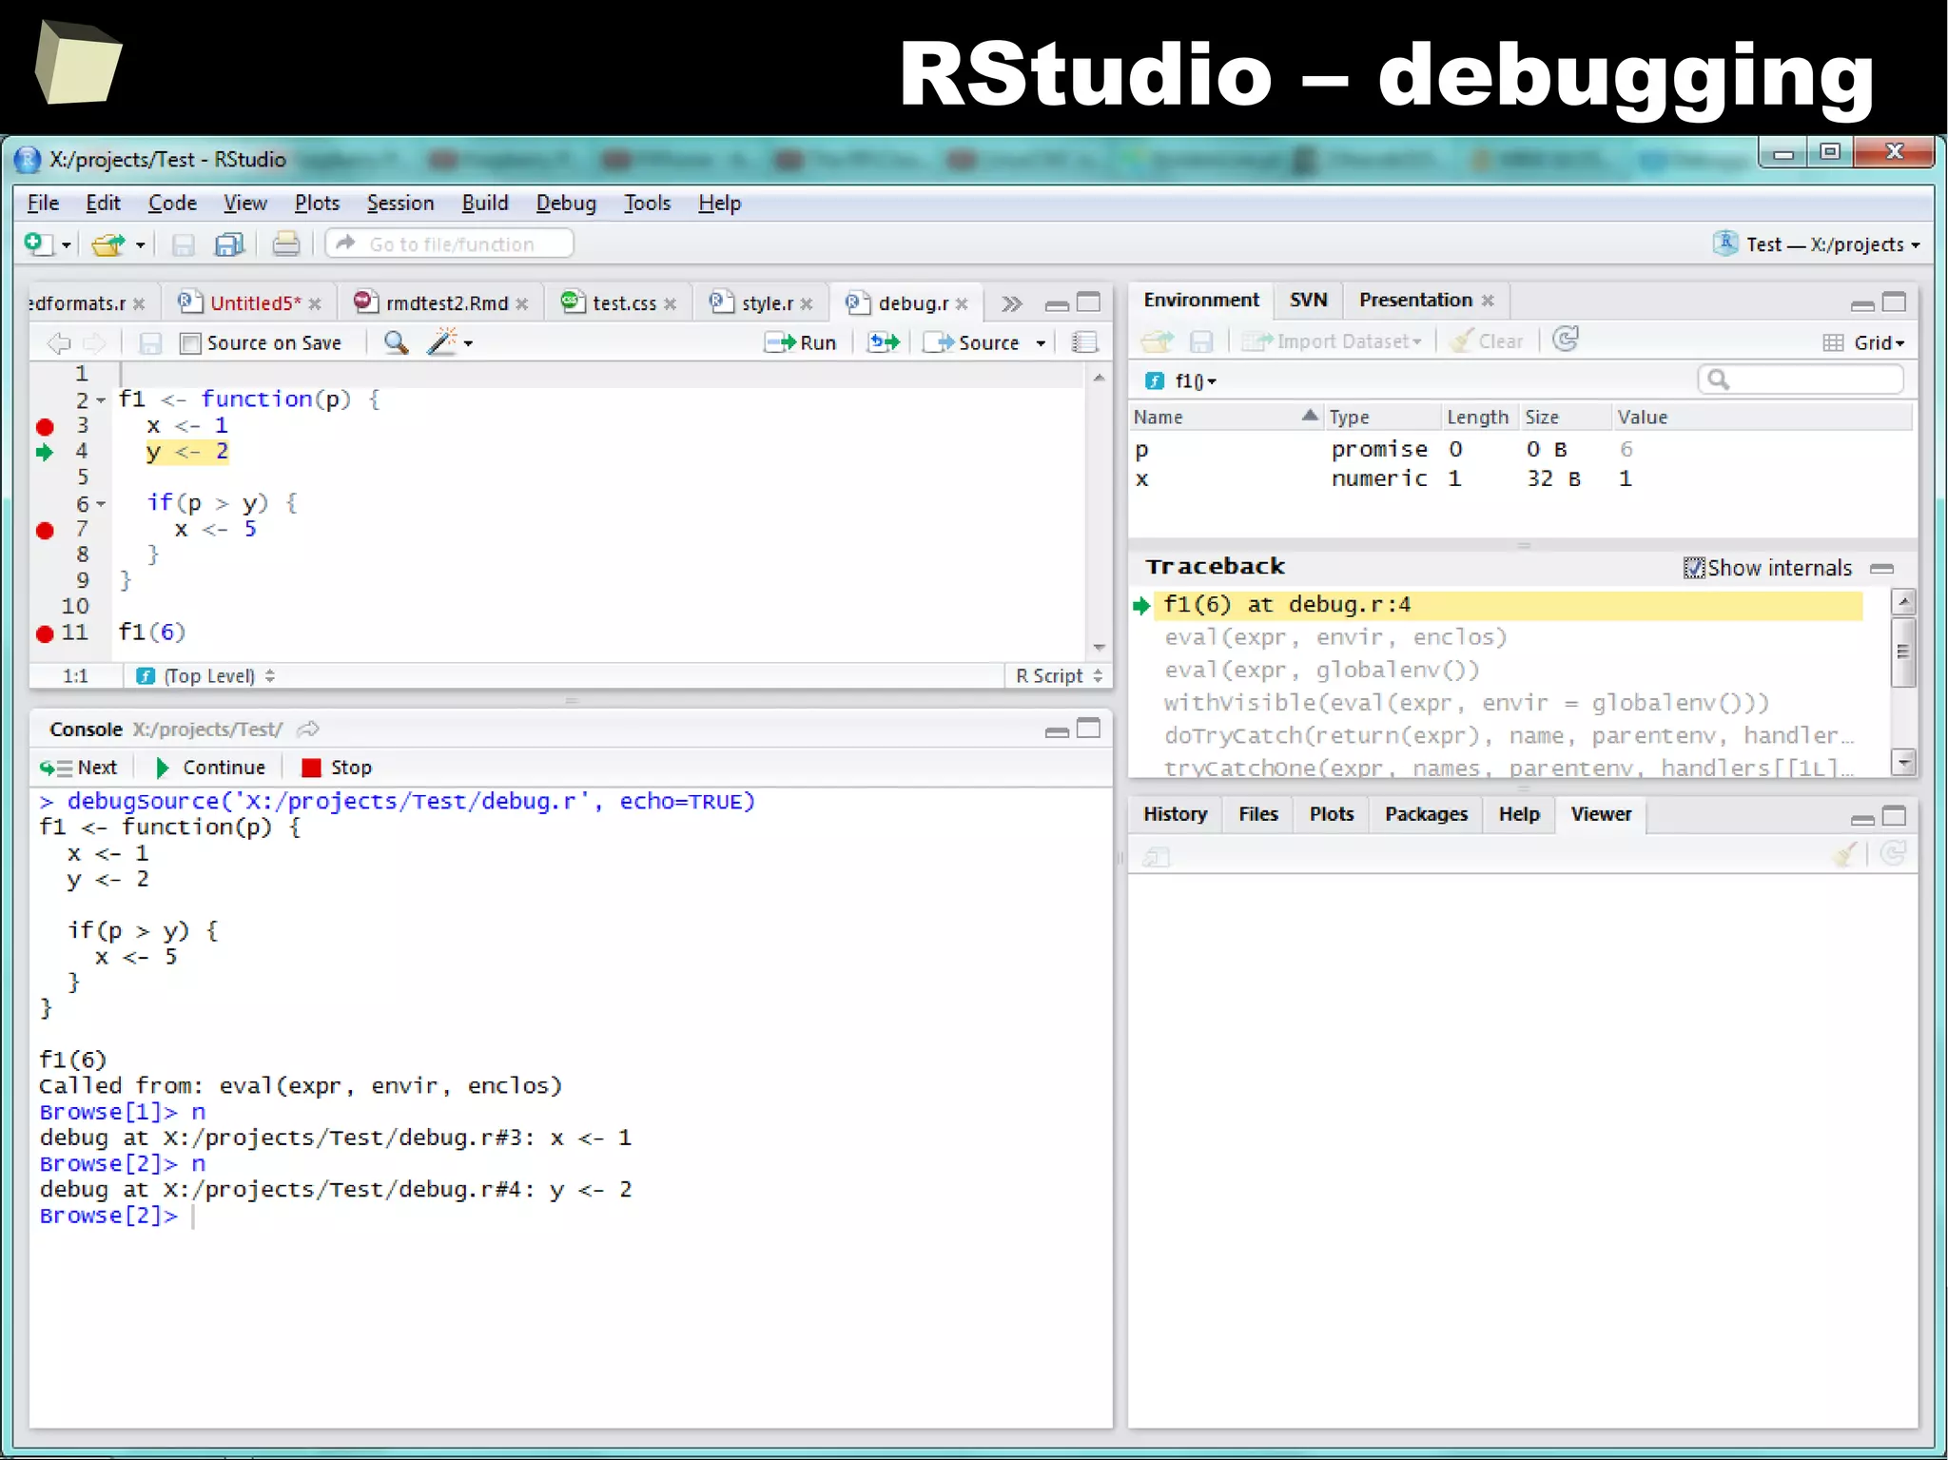The width and height of the screenshot is (1948, 1460).
Task: Open the Top Level scope selector
Action: pyautogui.click(x=206, y=676)
